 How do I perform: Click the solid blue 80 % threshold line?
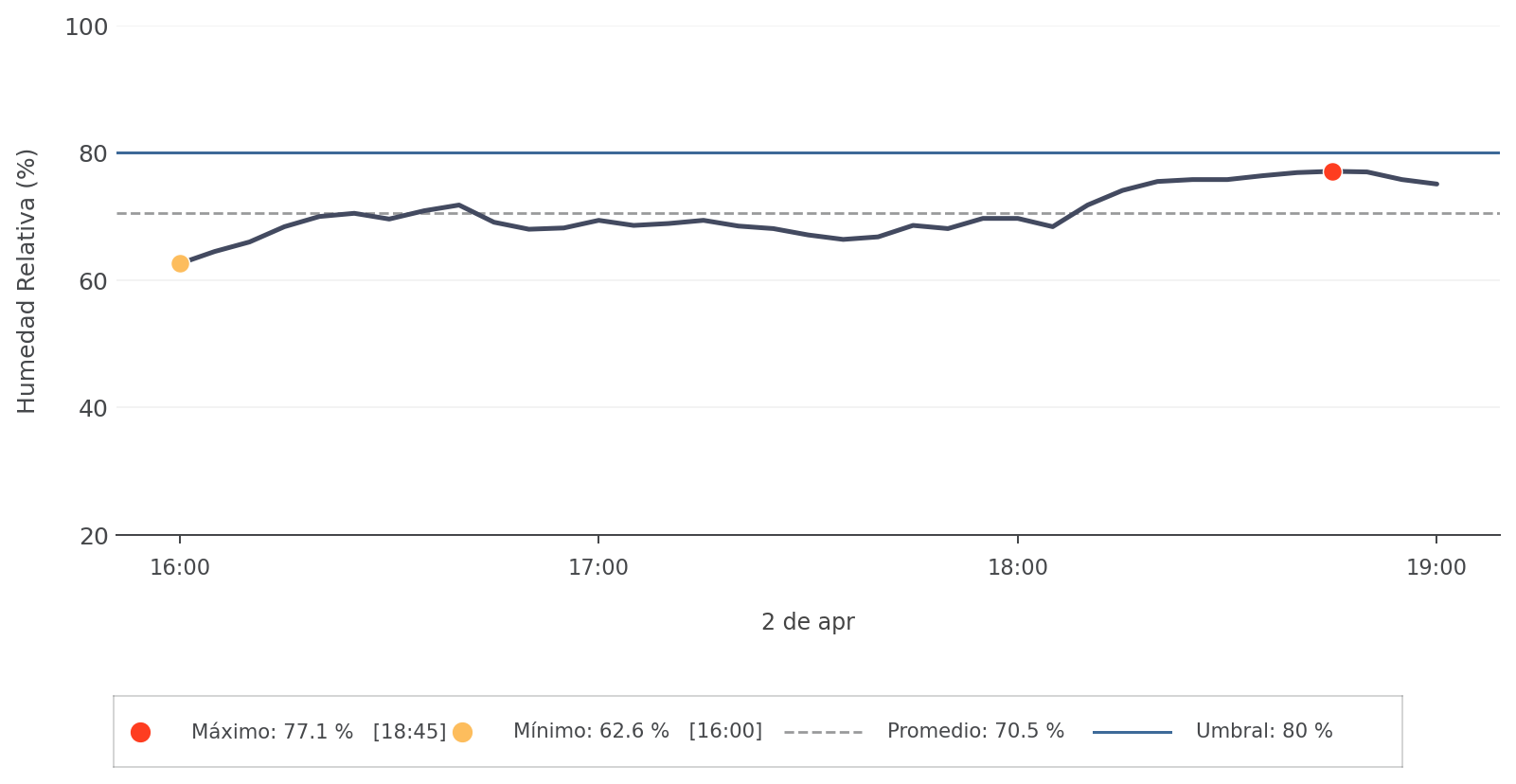click(x=758, y=152)
